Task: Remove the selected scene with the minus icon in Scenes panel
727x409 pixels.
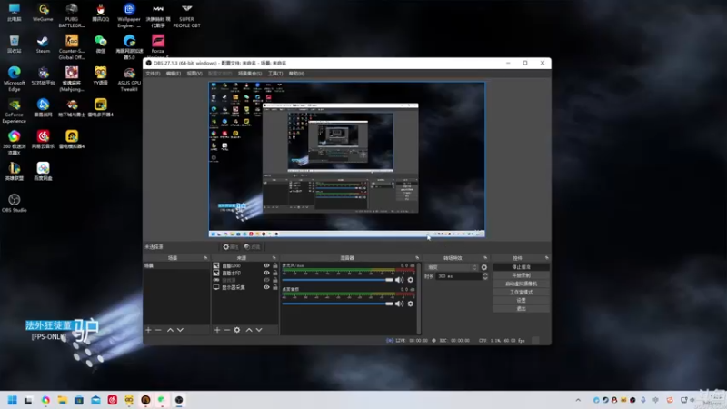Action: click(158, 330)
